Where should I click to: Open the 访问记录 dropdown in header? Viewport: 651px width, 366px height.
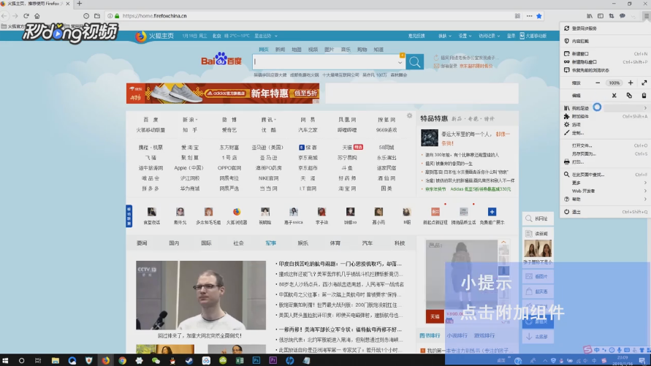click(x=489, y=36)
